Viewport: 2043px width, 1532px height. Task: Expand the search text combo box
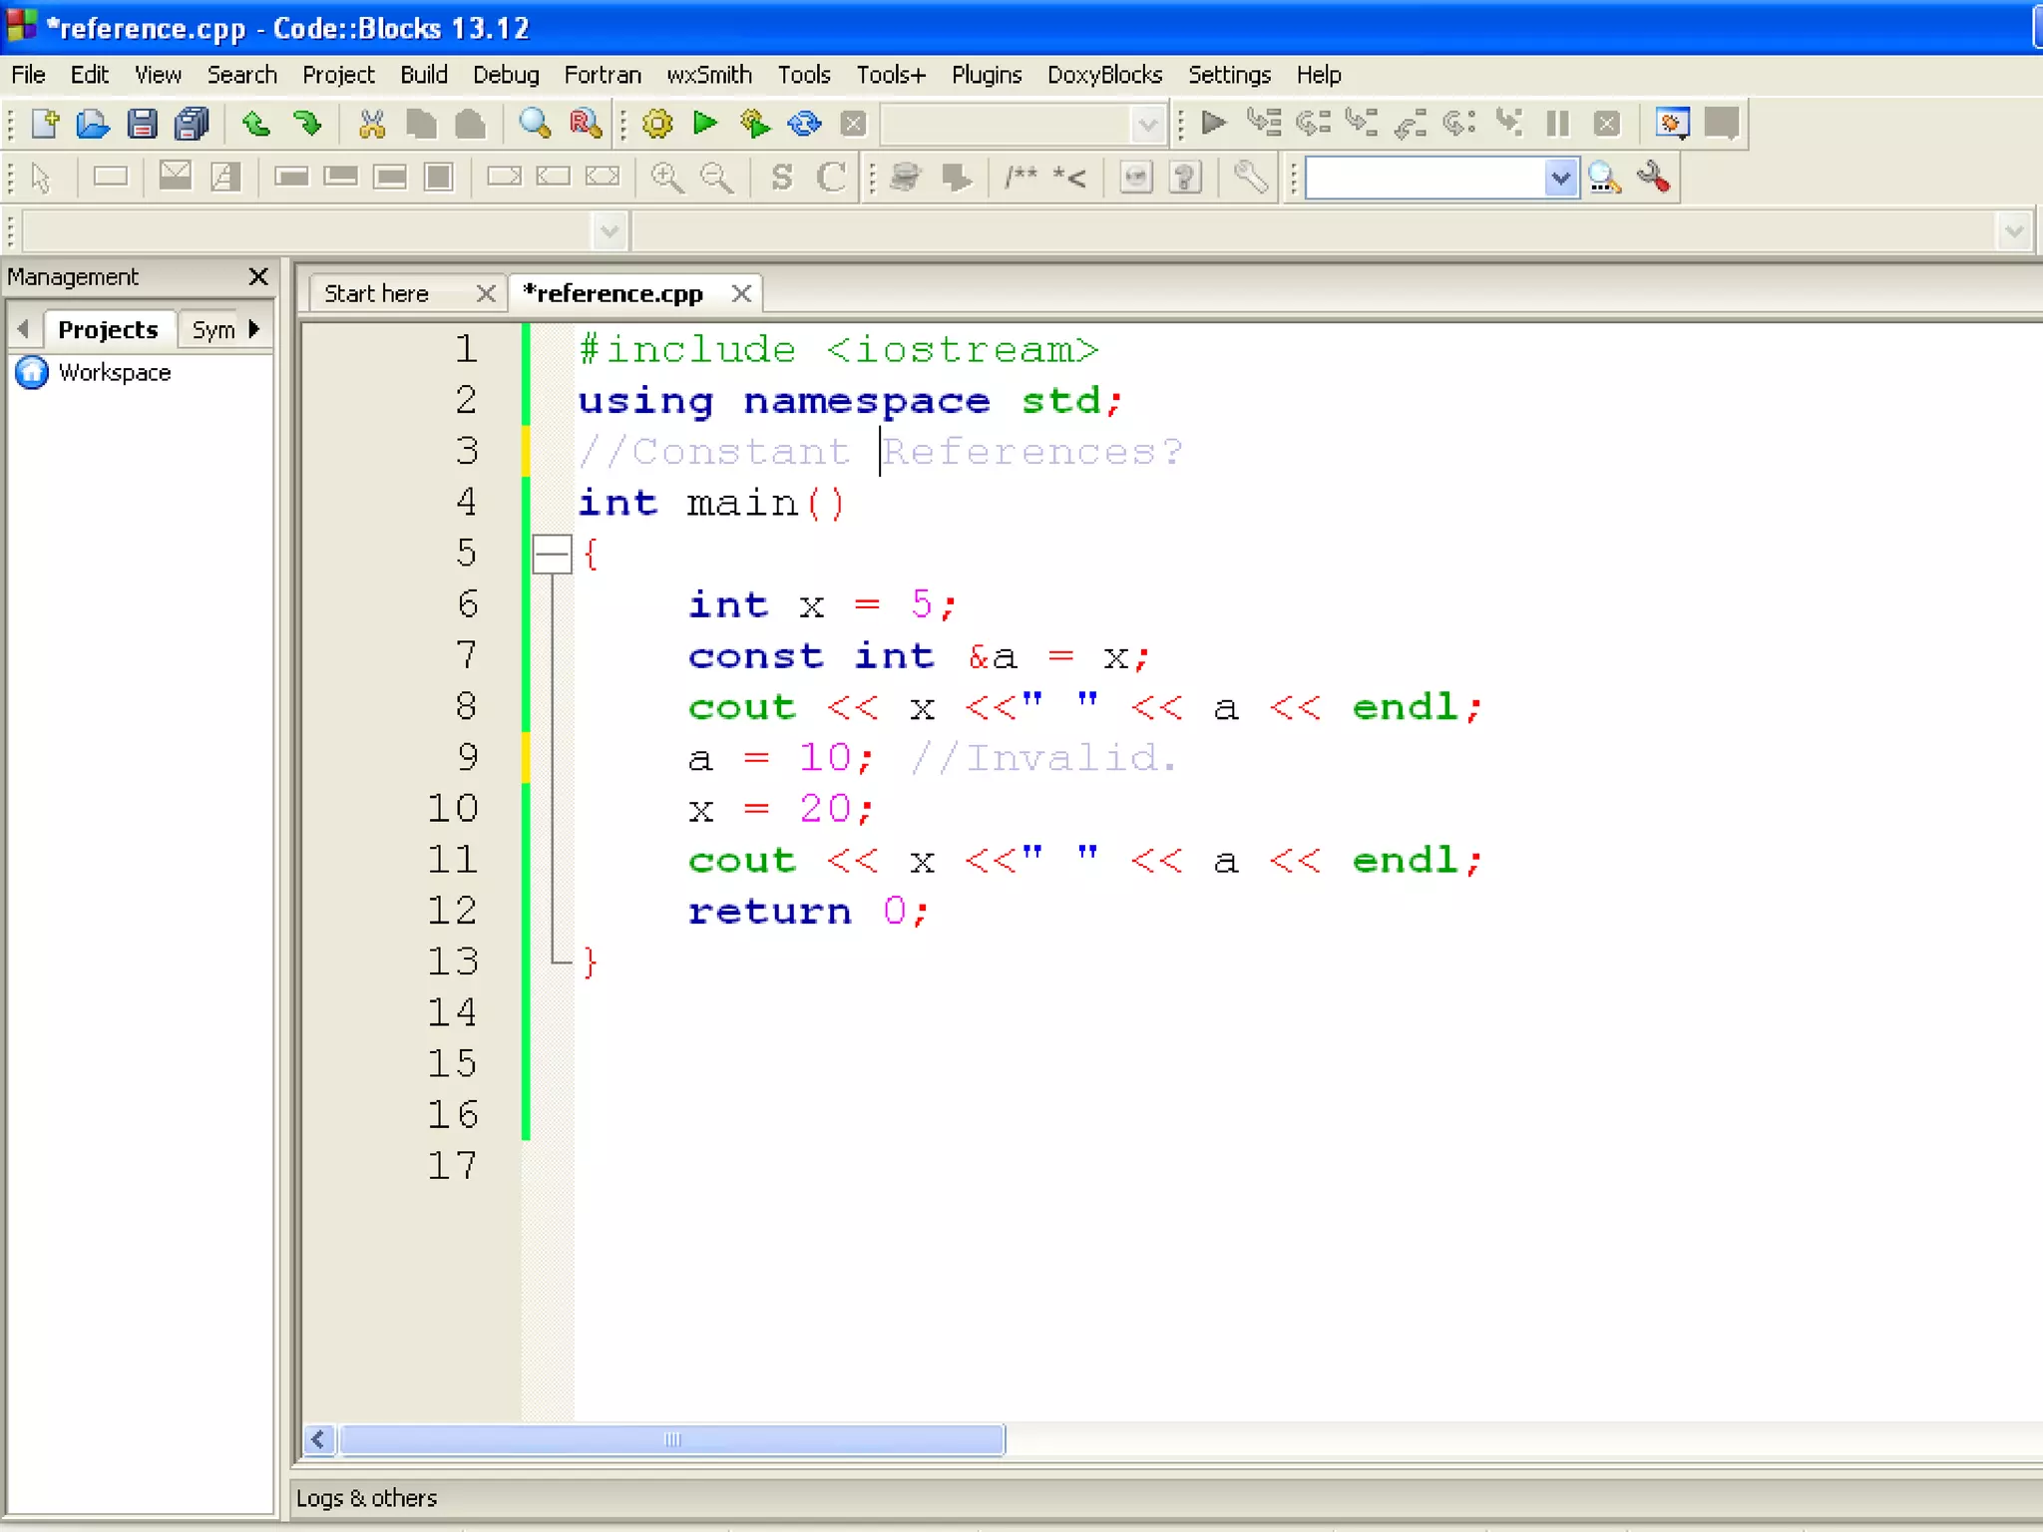click(x=1559, y=179)
